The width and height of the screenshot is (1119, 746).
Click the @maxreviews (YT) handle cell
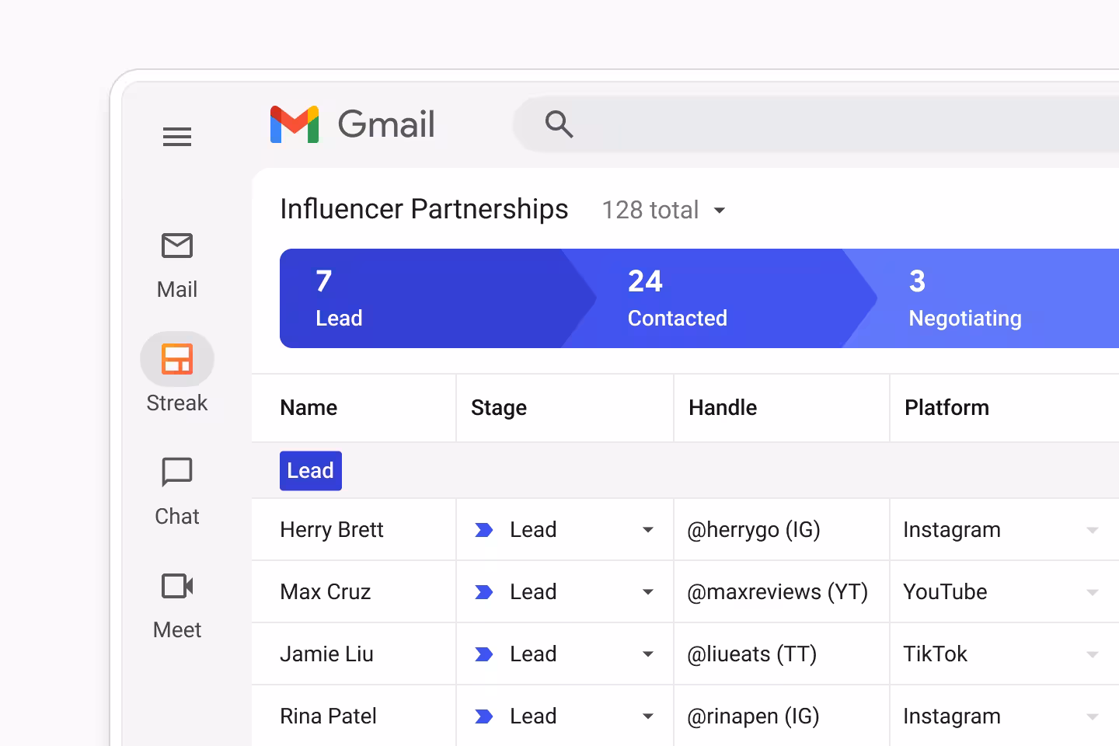782,592
